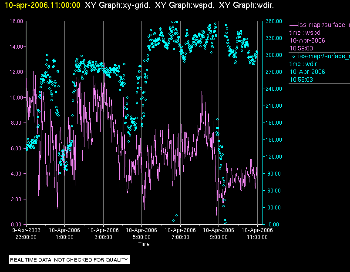Click the pink 'iss-mapr/surface_' legend entry

pos(324,25)
